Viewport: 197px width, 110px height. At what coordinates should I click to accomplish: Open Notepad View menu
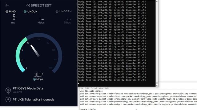101,88
